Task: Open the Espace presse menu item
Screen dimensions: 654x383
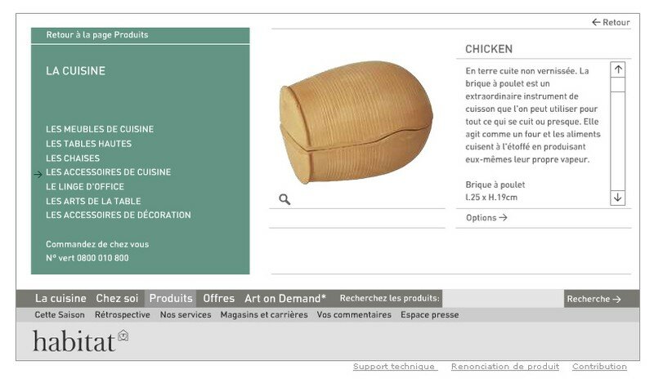Action: [430, 314]
